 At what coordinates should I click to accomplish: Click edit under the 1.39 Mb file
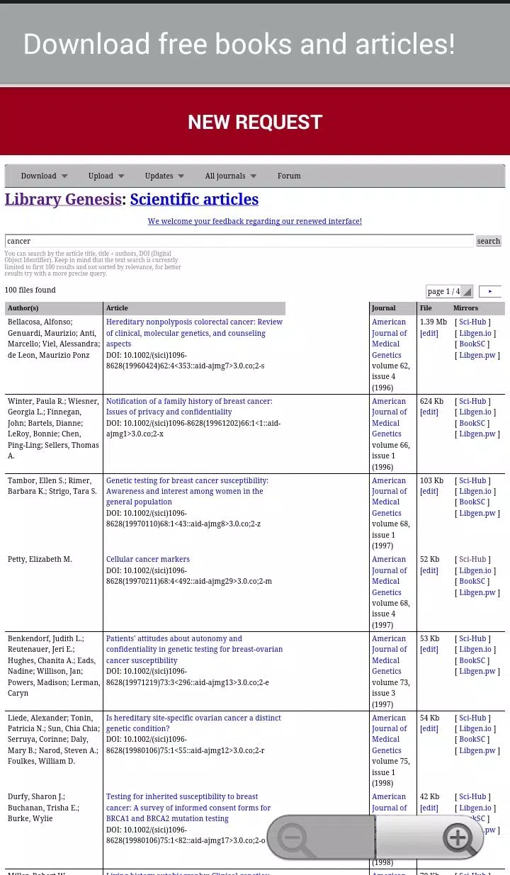coord(429,333)
